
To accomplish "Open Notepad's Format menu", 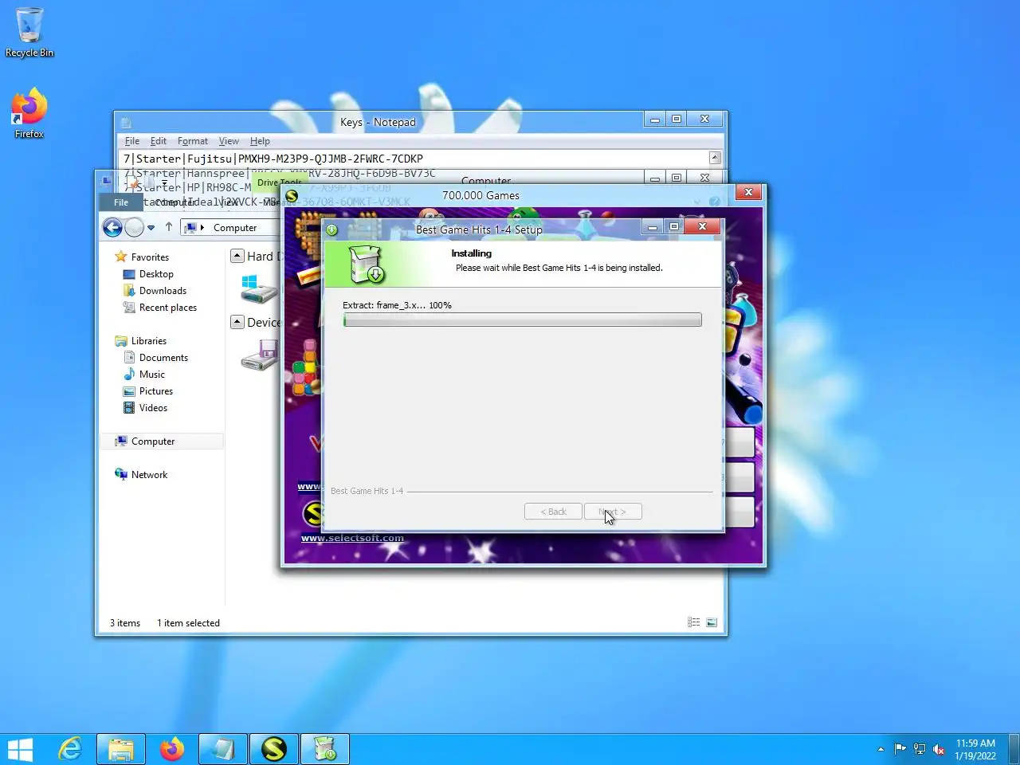I will 193,141.
